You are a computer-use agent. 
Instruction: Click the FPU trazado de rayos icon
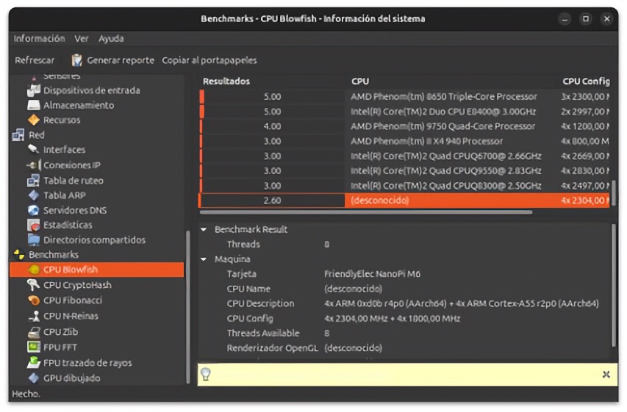point(34,363)
